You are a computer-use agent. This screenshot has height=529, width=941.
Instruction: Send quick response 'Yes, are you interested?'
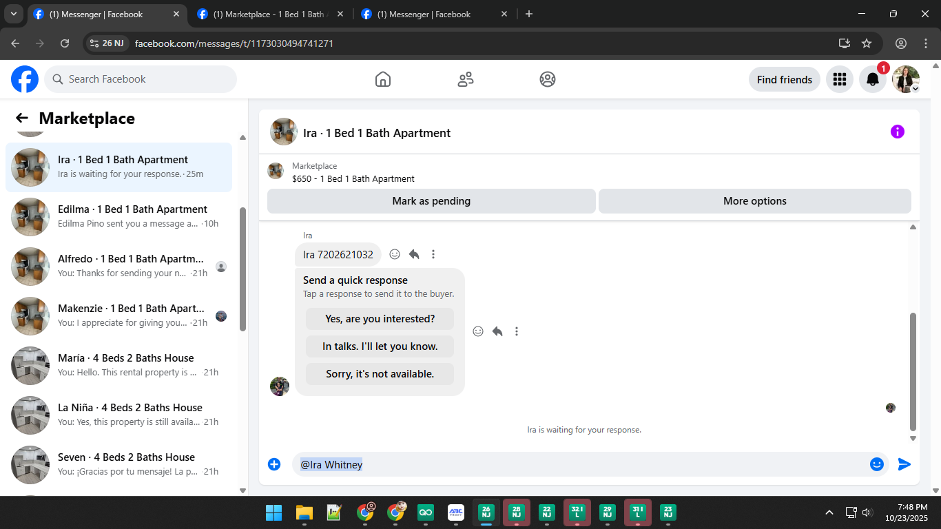[380, 319]
